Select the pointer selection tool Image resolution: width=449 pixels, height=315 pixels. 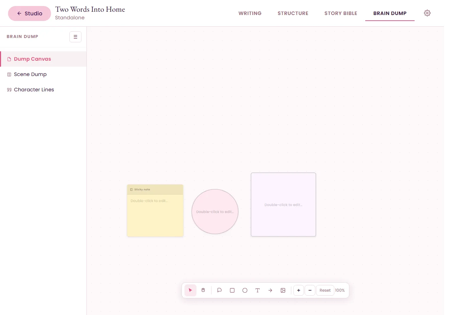tap(190, 290)
